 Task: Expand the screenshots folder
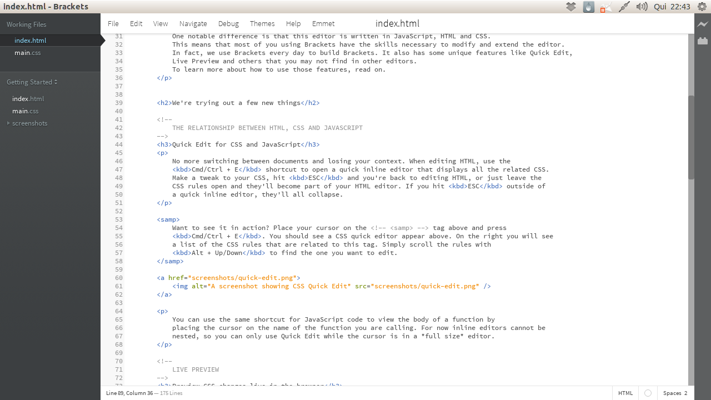[x=9, y=123]
